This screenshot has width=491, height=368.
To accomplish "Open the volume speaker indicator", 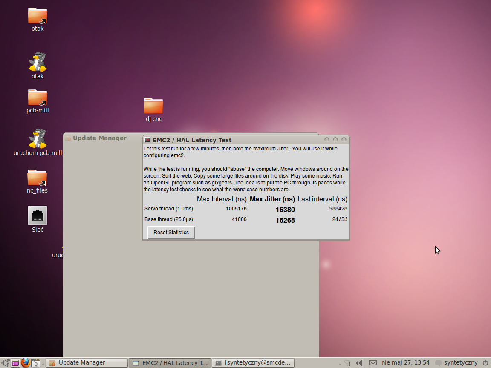I will coord(359,363).
